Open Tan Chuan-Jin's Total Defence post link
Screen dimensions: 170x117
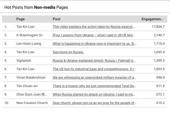pos(94,86)
